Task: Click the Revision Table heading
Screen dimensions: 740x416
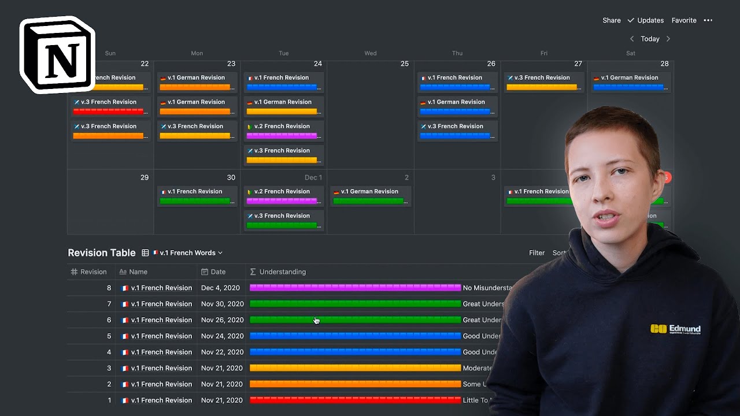Action: pos(102,253)
